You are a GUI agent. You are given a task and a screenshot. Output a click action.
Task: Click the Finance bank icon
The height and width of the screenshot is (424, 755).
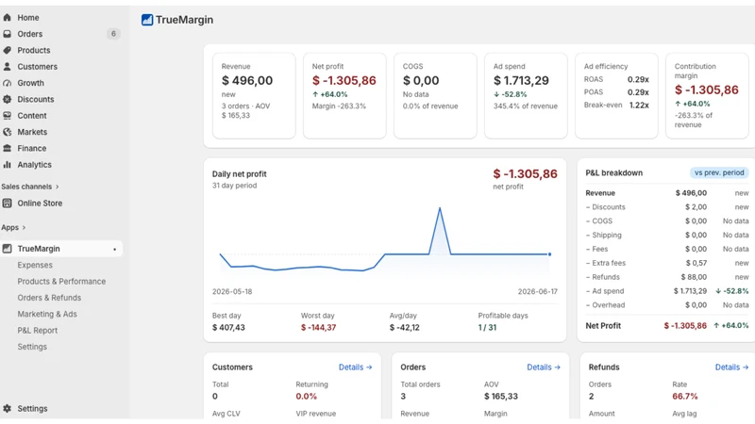tap(7, 148)
